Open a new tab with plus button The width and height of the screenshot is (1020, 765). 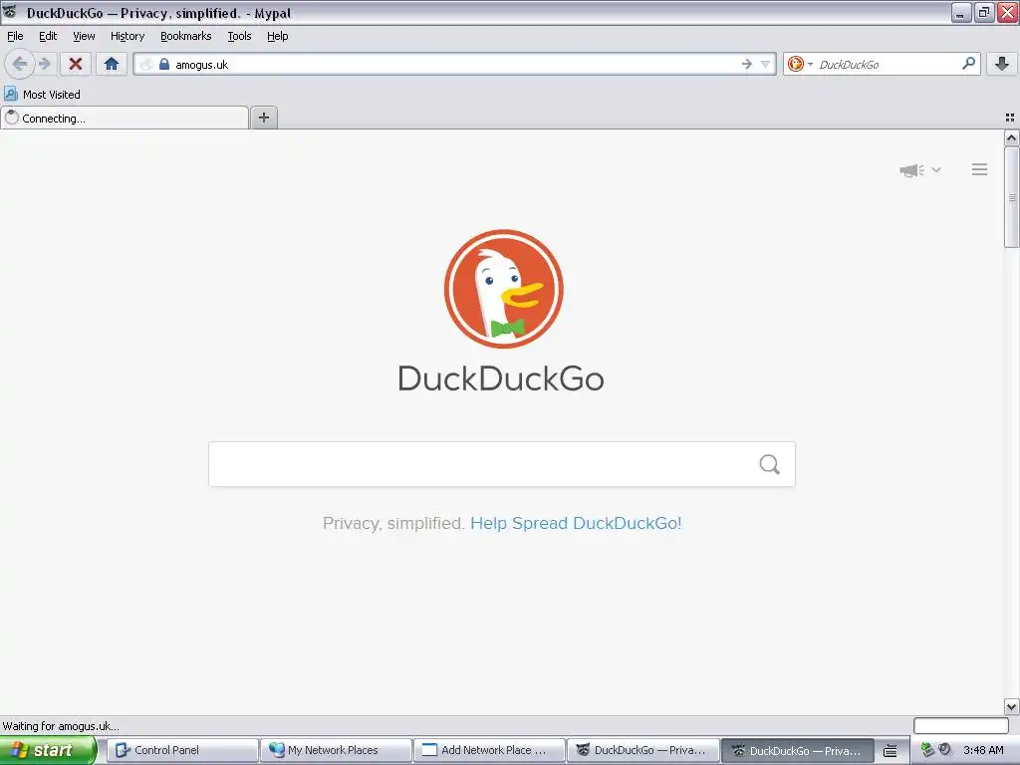[x=264, y=118]
